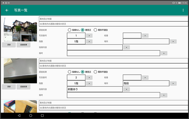
Task: Click 敷地及び地盤 field of photo 1
Action: tap(113, 19)
